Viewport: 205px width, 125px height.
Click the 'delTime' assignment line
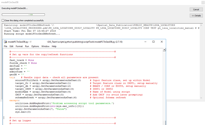[x=18, y=66]
